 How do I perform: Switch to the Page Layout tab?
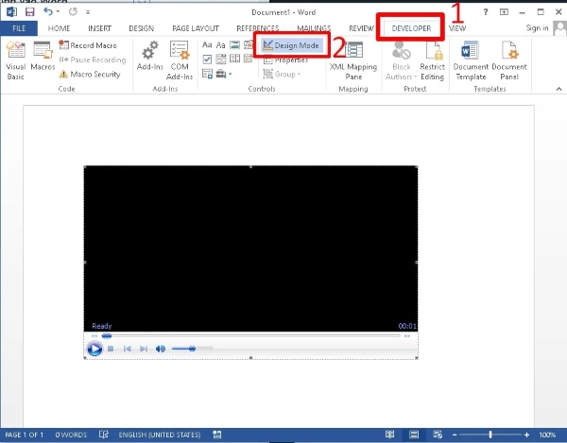(x=195, y=28)
